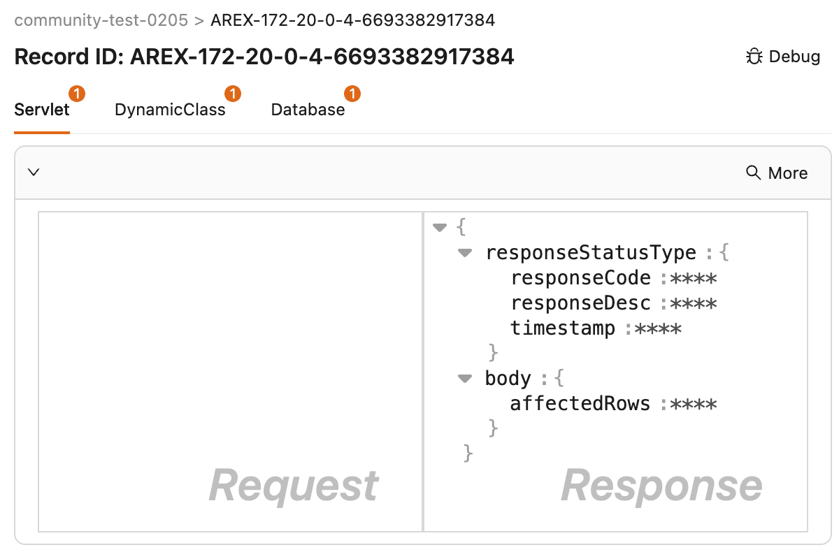The width and height of the screenshot is (839, 559).
Task: Click the affectedRows key in body
Action: coord(580,404)
